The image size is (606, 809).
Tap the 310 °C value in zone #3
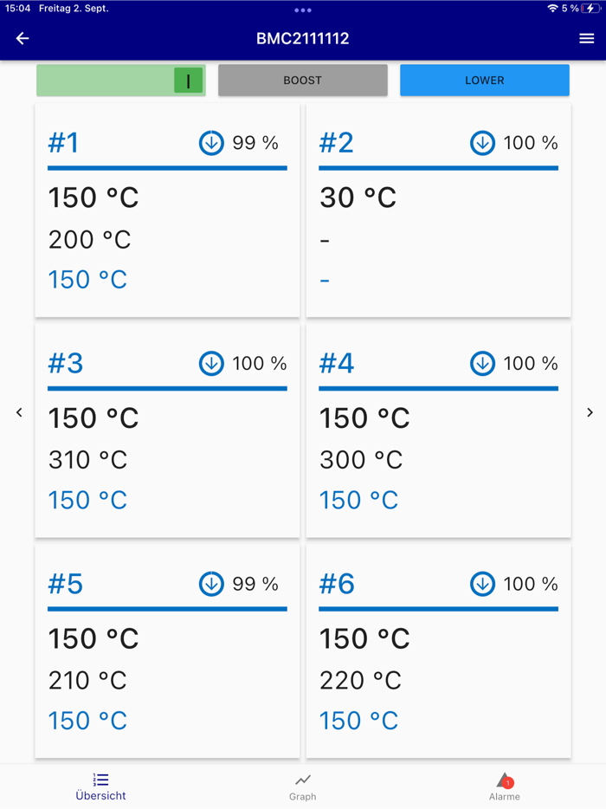coord(87,460)
